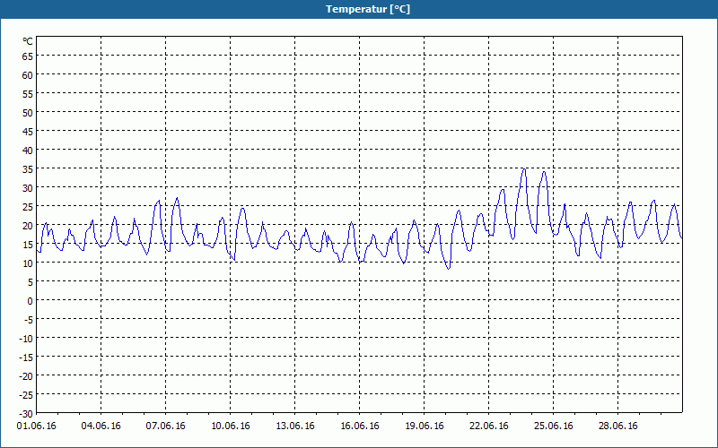Click the positive 15 y-axis value
Viewport: 718px width, 448px height.
pyautogui.click(x=28, y=245)
